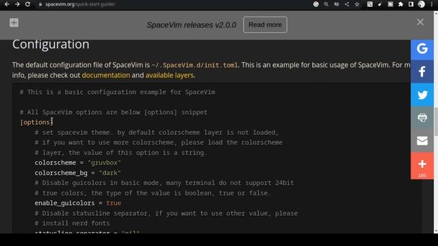Image resolution: width=438 pixels, height=246 pixels.
Task: Share the page on Facebook
Action: pyautogui.click(x=422, y=71)
